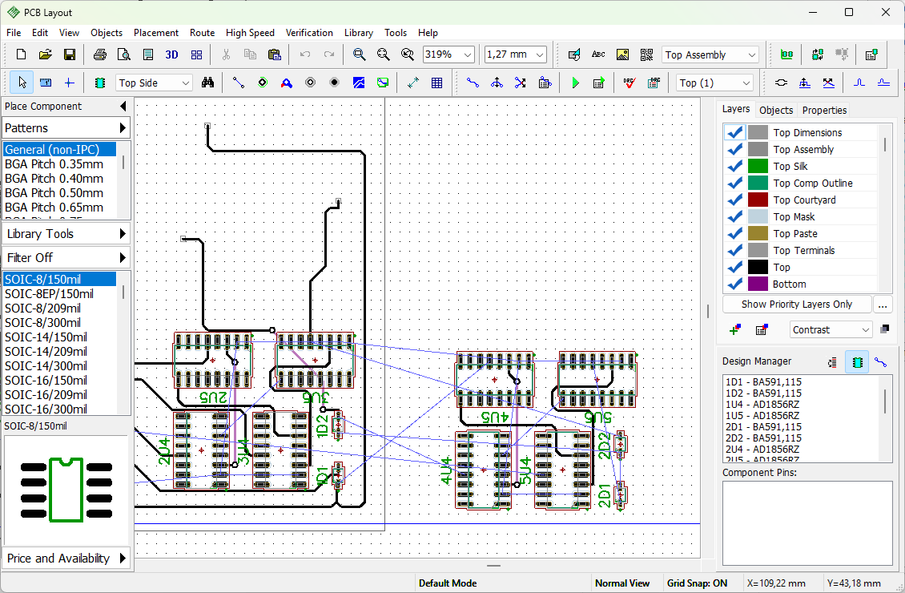Open the Verification menu
Image resolution: width=905 pixels, height=593 pixels.
[309, 33]
